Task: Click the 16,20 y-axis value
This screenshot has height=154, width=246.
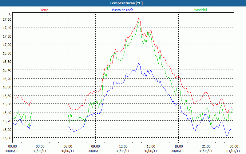Action: [7, 79]
